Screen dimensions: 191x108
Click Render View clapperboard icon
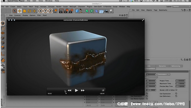tap(61, 11)
